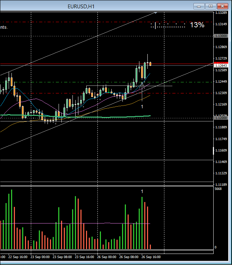The image size is (232, 265).
Task: Click the 1.12000 price level label
Action: click(x=221, y=118)
